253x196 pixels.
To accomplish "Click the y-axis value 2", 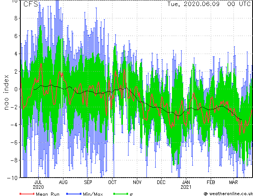I will click(16, 72).
